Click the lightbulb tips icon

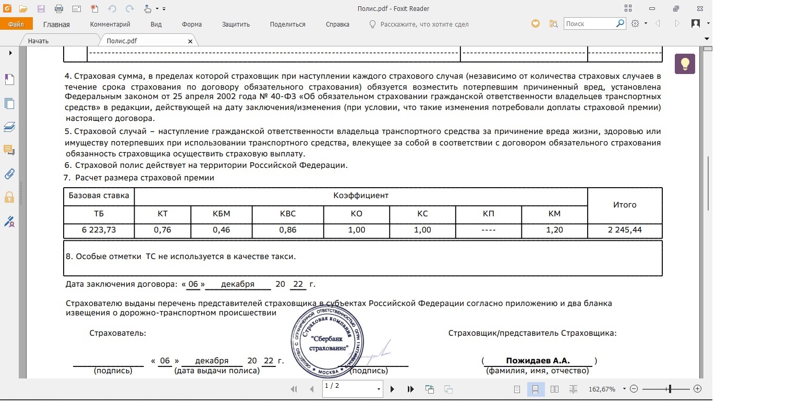point(685,64)
